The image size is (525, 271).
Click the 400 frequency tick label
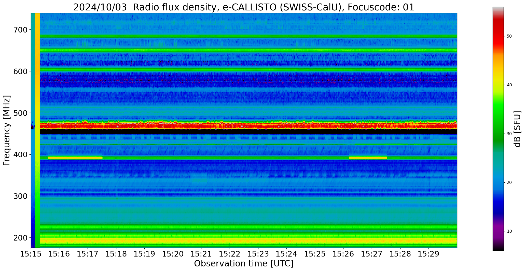[21, 154]
